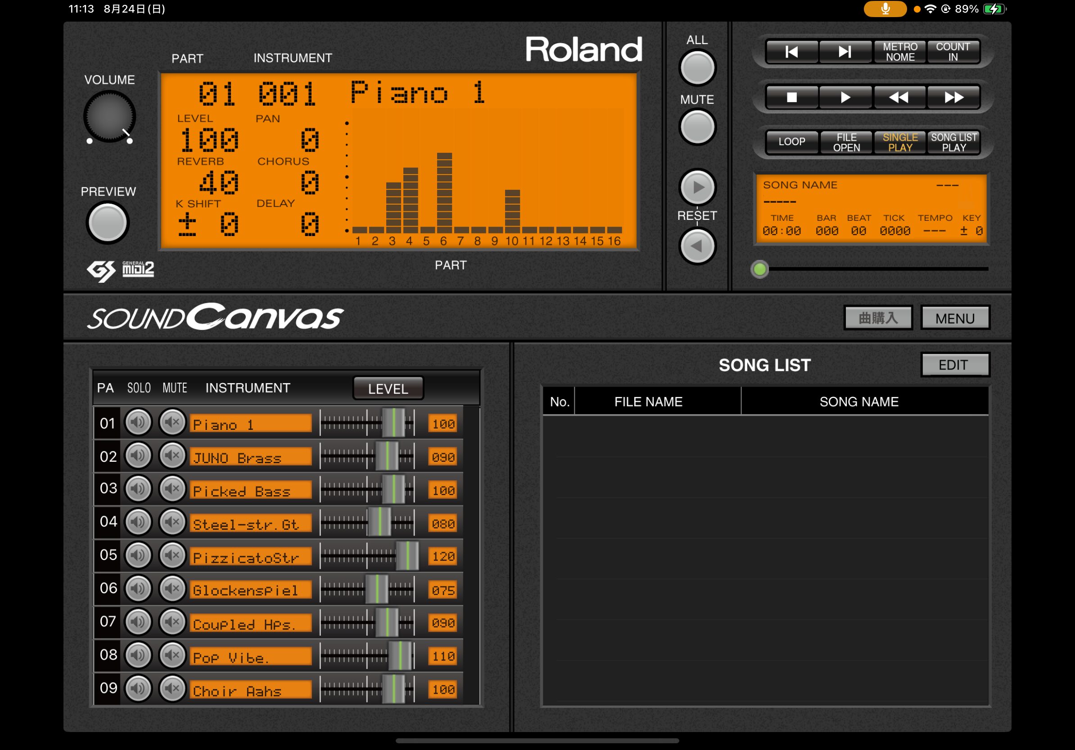Screen dimensions: 1075x750
Task: Select the Pop Vibe. instrument name
Action: tap(250, 656)
